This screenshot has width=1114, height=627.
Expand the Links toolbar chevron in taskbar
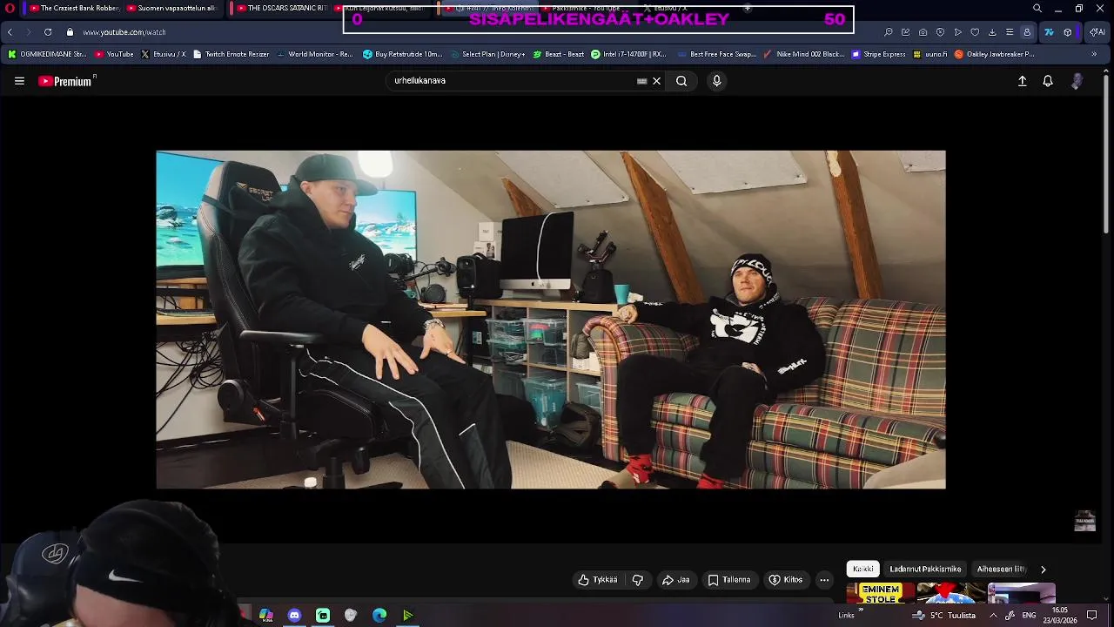tap(861, 611)
